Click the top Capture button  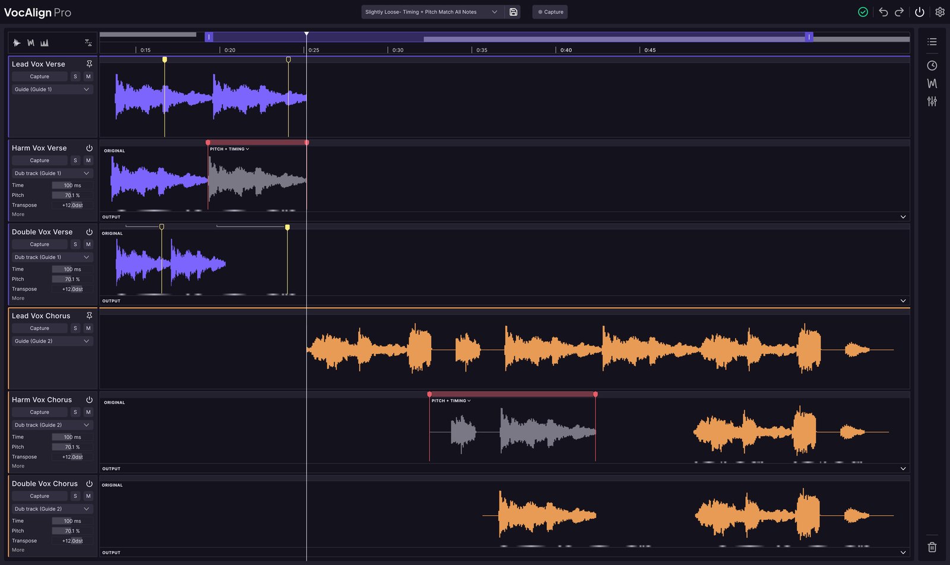[550, 12]
